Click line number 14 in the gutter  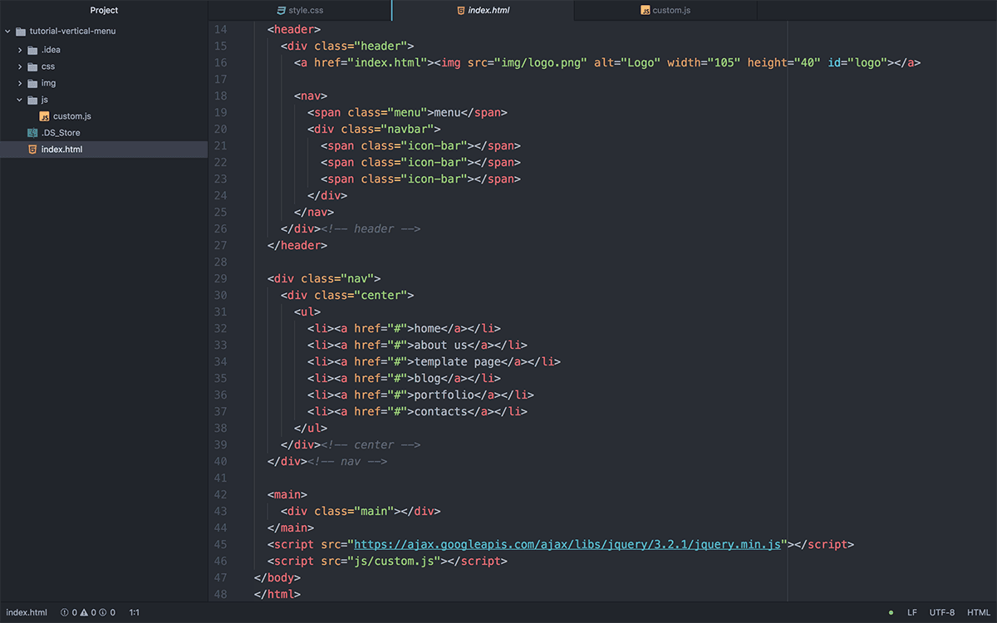(x=220, y=30)
